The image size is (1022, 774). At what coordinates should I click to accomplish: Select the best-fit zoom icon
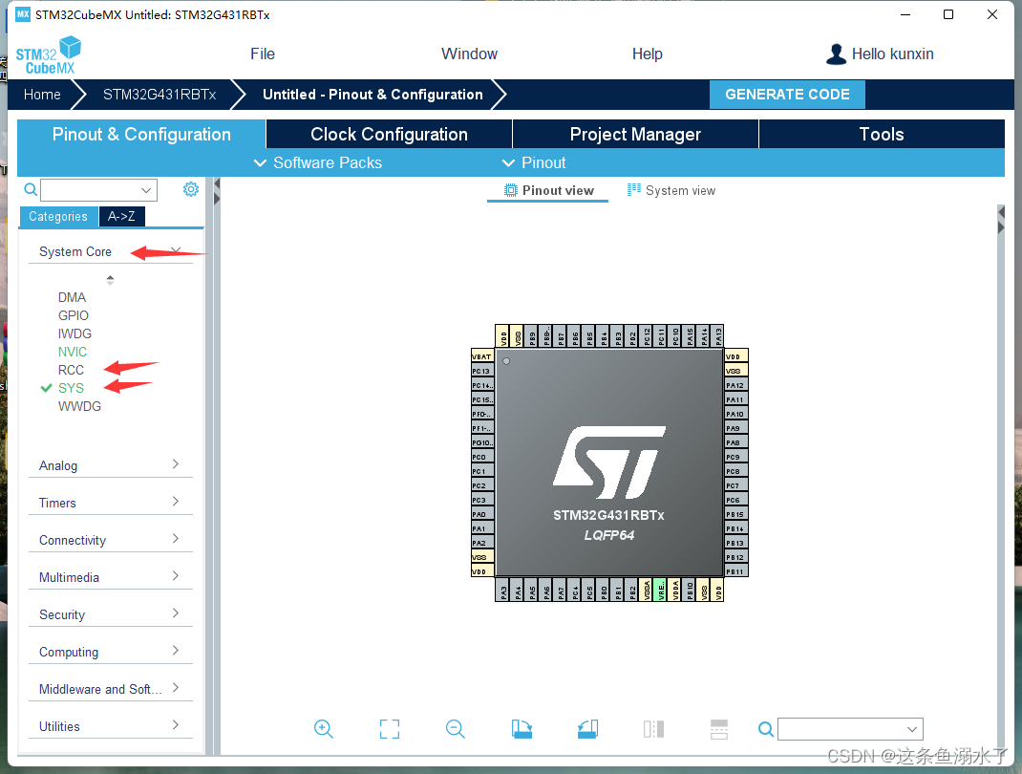click(x=389, y=729)
